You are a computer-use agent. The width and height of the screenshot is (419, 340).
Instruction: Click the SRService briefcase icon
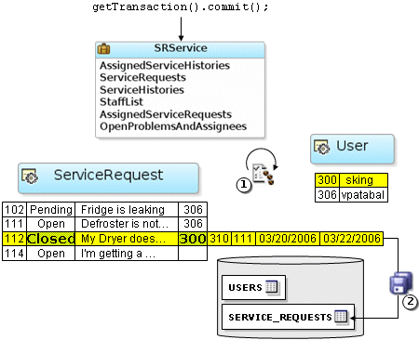click(103, 49)
